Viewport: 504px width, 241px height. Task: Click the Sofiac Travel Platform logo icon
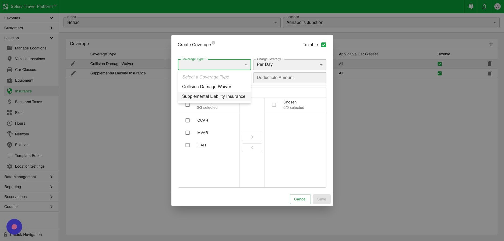[5, 6]
